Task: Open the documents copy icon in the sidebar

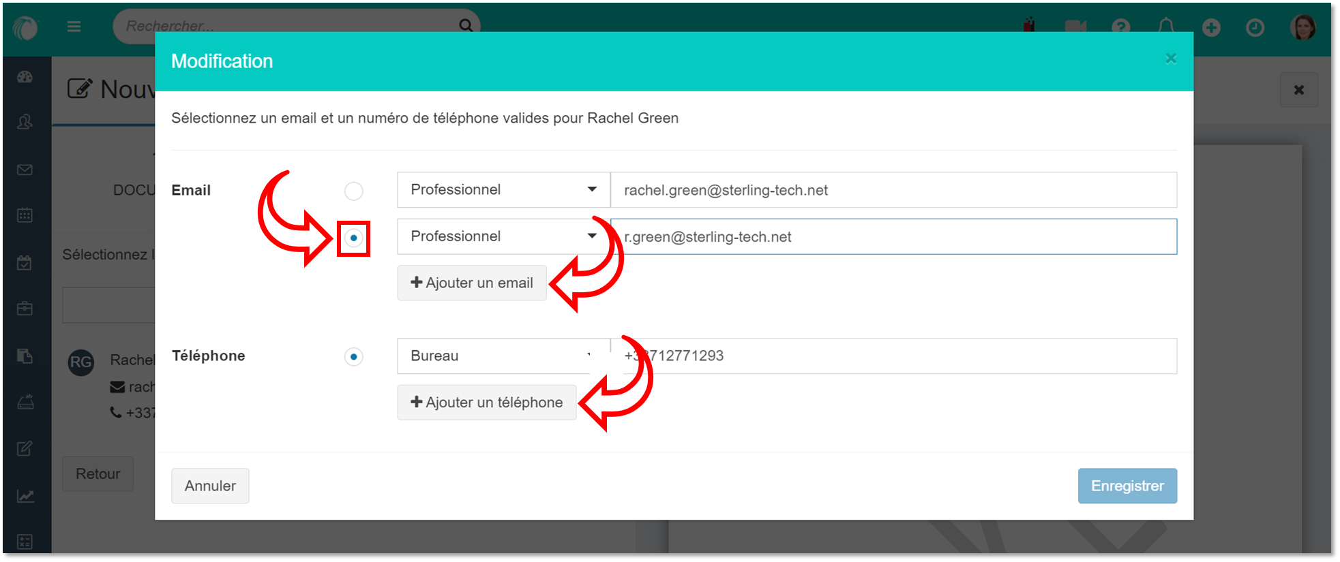Action: pos(25,356)
